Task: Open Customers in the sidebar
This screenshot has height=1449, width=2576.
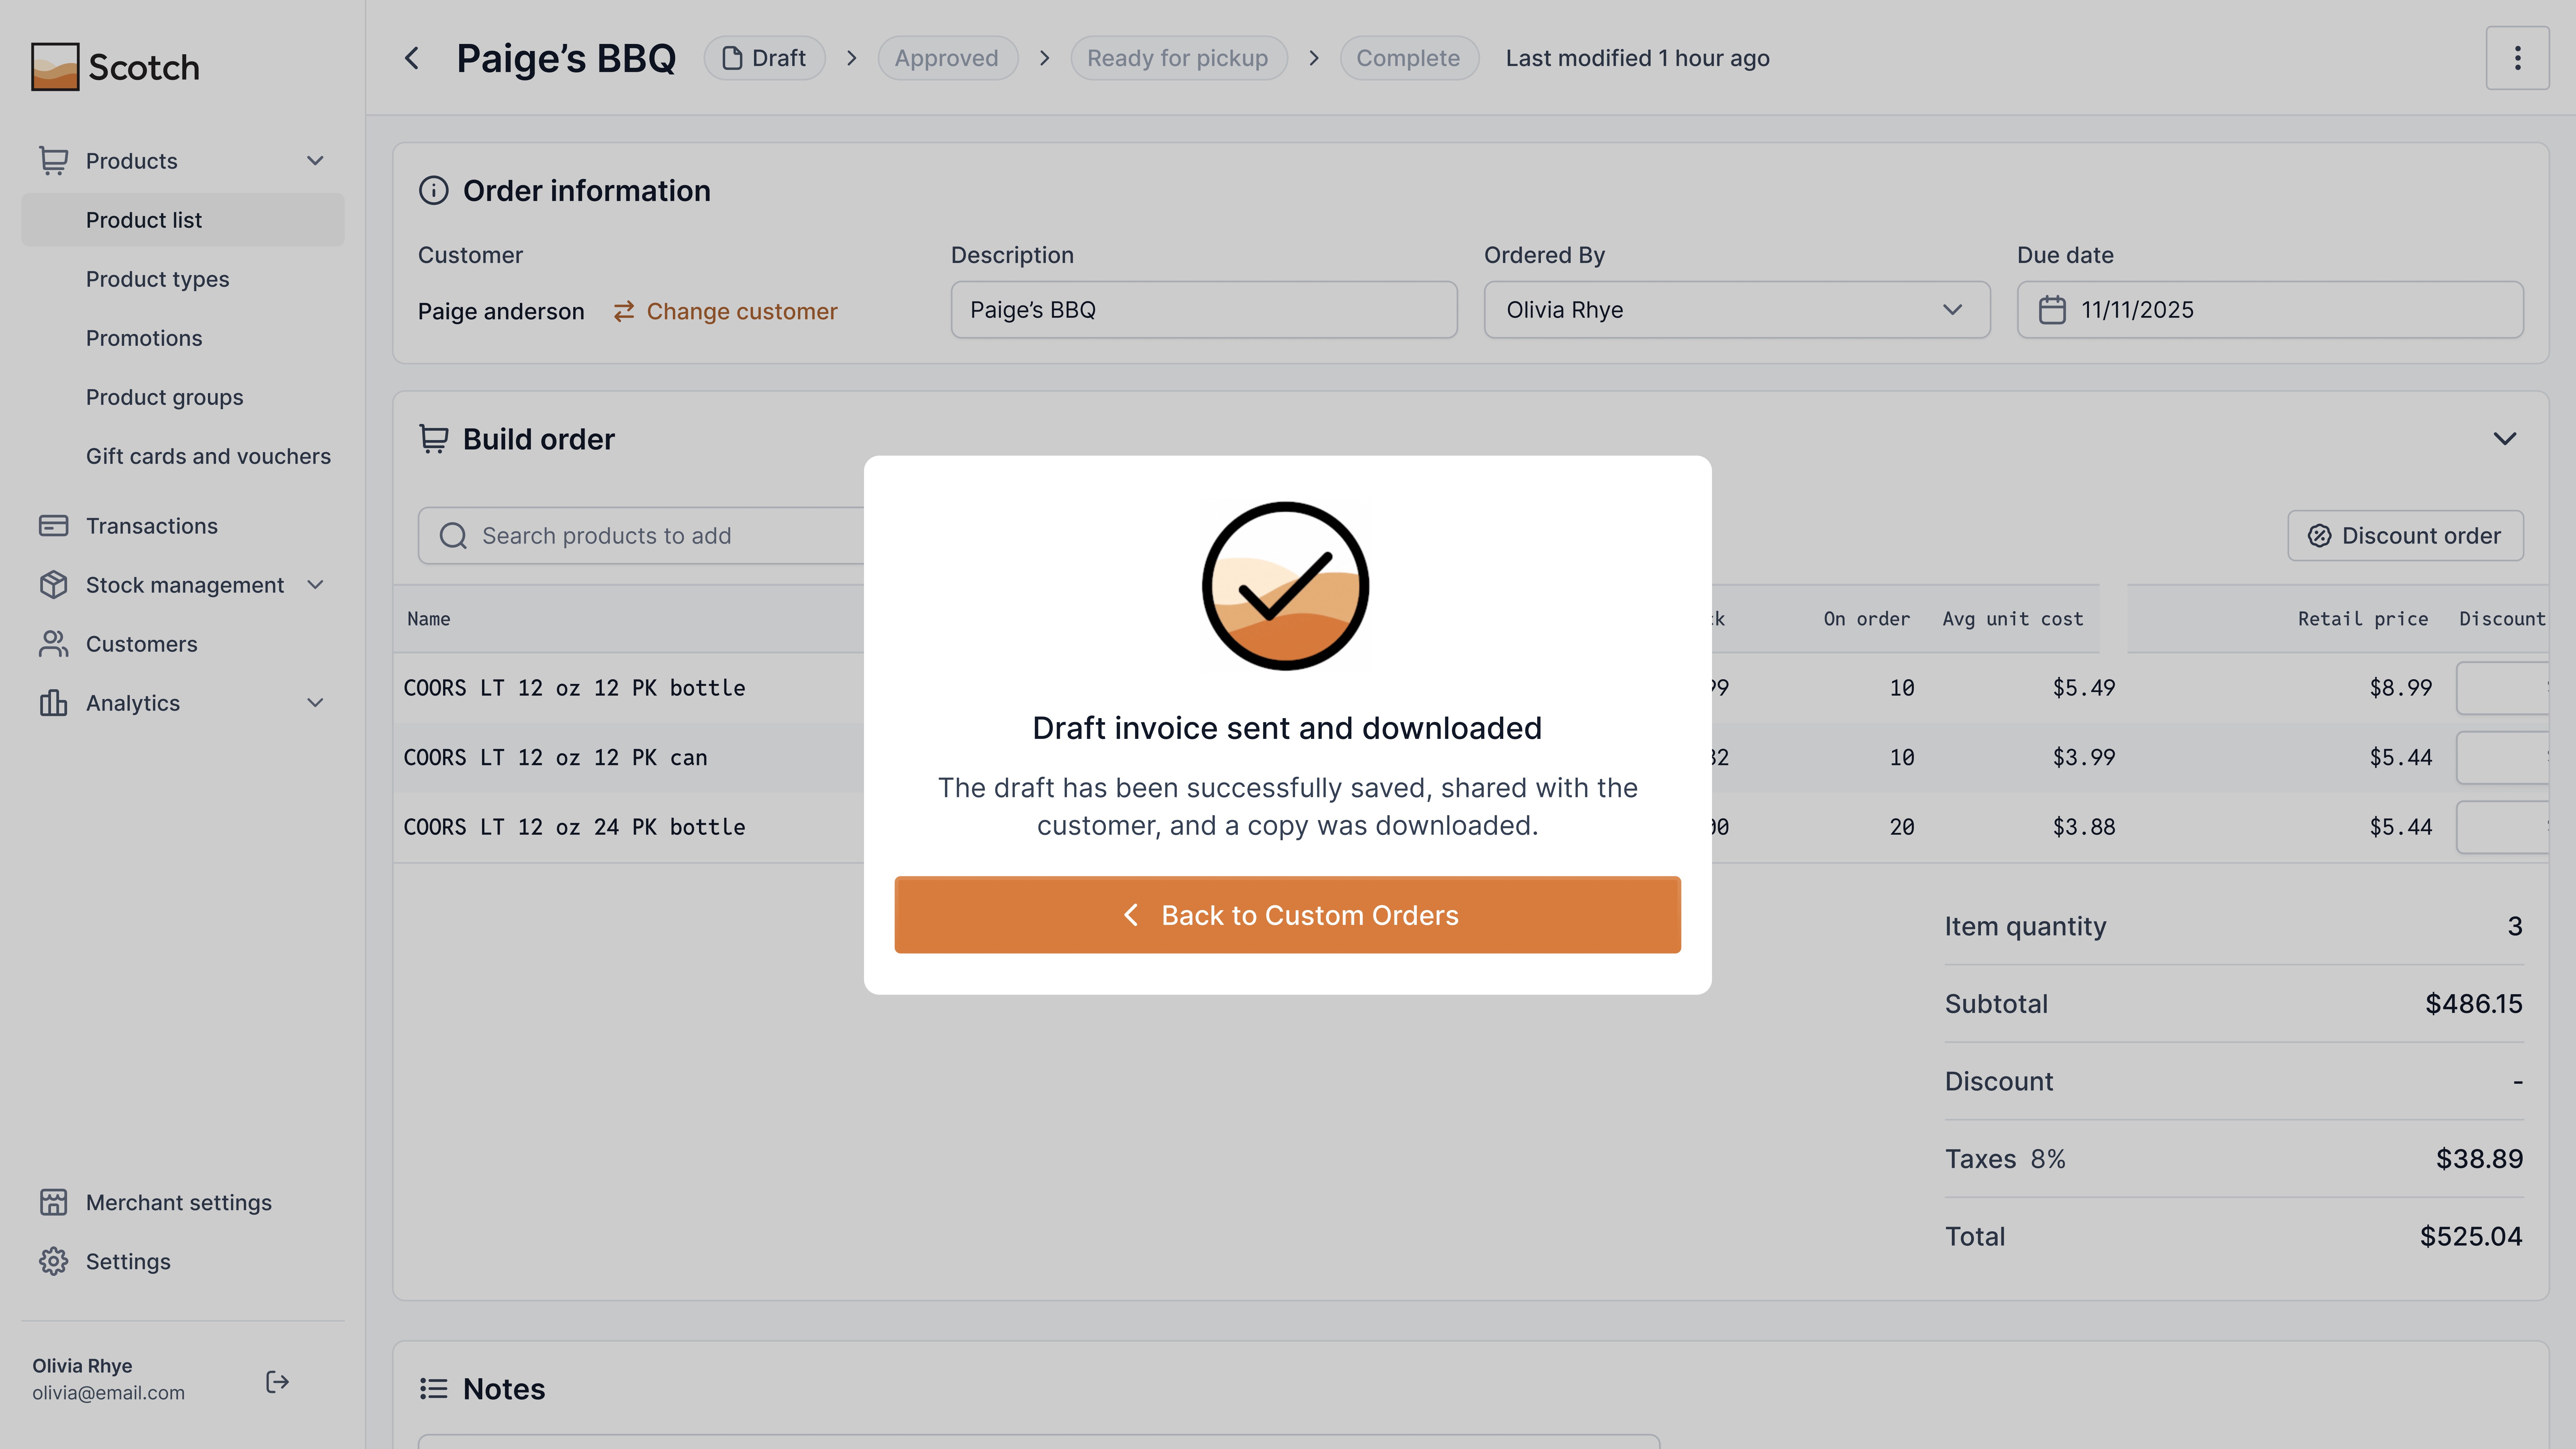Action: (141, 644)
